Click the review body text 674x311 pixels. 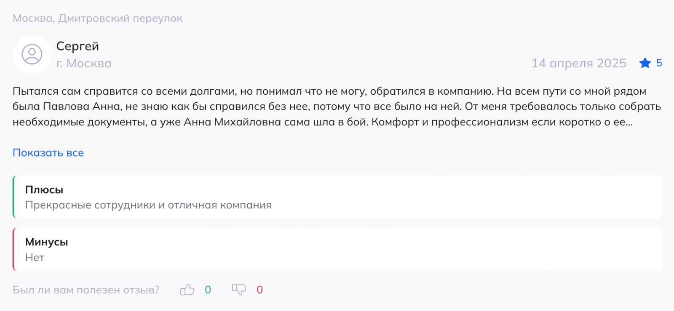click(x=337, y=106)
